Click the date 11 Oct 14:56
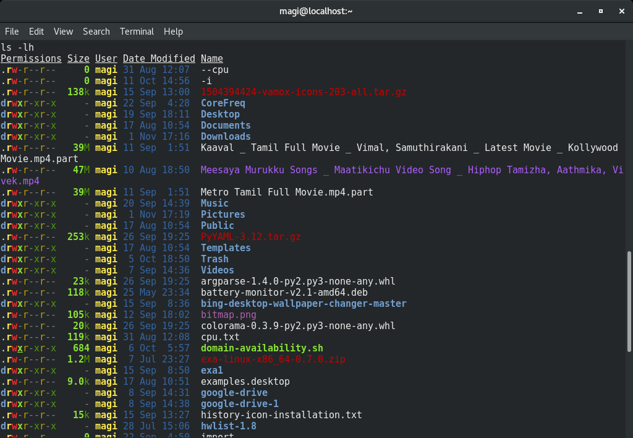Image resolution: width=633 pixels, height=438 pixels. [x=156, y=81]
